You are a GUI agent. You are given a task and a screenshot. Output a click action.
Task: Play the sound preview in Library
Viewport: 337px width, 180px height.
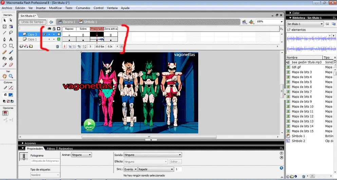click(x=333, y=35)
